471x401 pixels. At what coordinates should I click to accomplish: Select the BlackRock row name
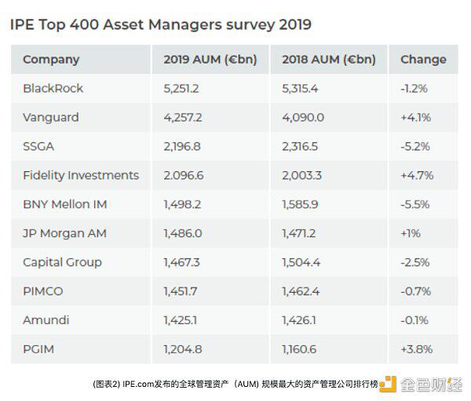(53, 89)
